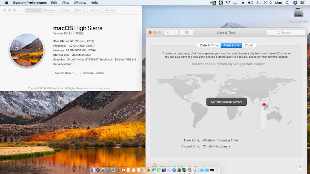Open the displays mirroring menu bar icon
The image size is (310, 174).
click(235, 3)
